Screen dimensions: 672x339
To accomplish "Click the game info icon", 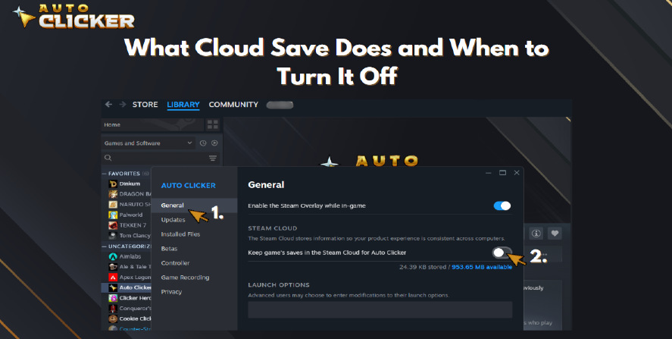I will 536,234.
